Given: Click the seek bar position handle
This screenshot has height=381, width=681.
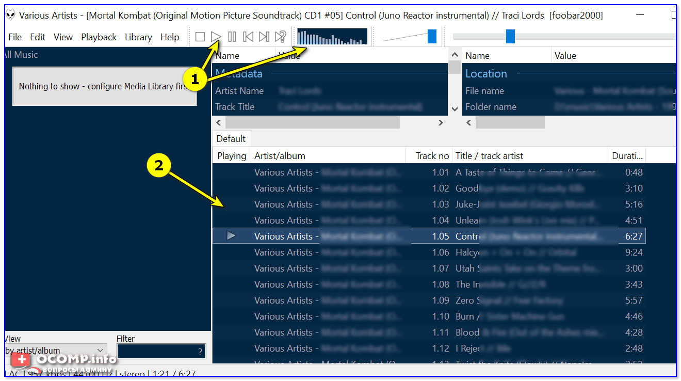Looking at the screenshot, I should [510, 36].
